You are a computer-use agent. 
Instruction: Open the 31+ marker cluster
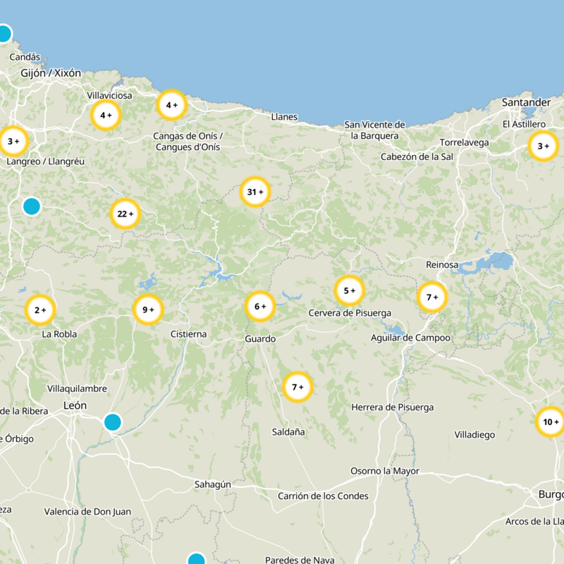click(x=255, y=192)
